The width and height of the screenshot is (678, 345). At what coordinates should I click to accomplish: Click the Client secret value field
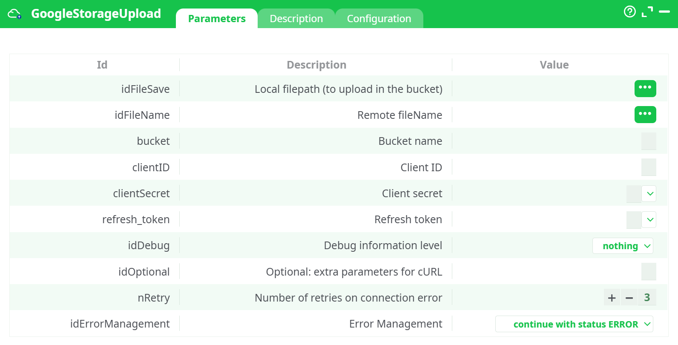(x=633, y=194)
